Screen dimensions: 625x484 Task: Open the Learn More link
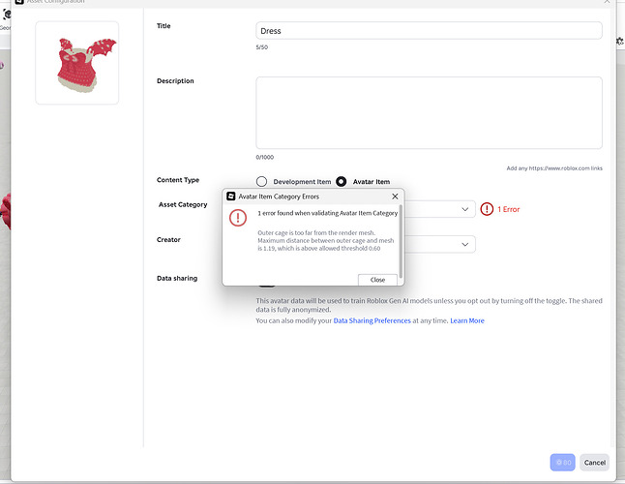pos(467,320)
